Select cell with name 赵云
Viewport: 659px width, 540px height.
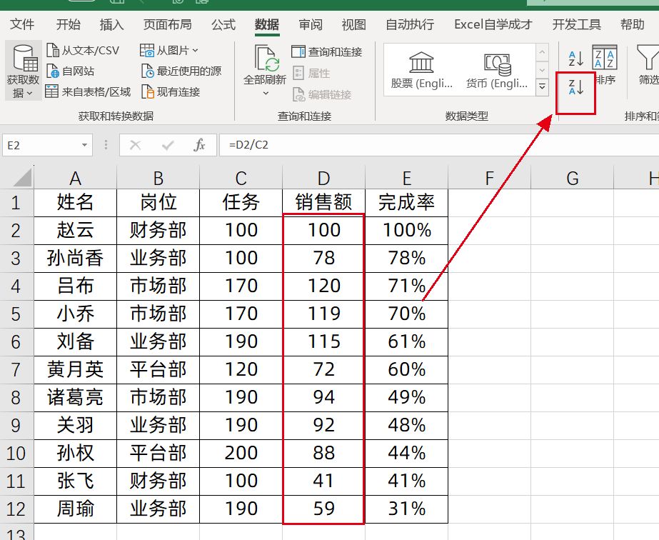(75, 231)
